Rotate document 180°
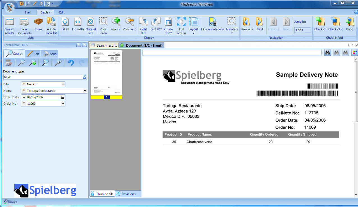Screen dimensions: 358x207 pos(168,26)
